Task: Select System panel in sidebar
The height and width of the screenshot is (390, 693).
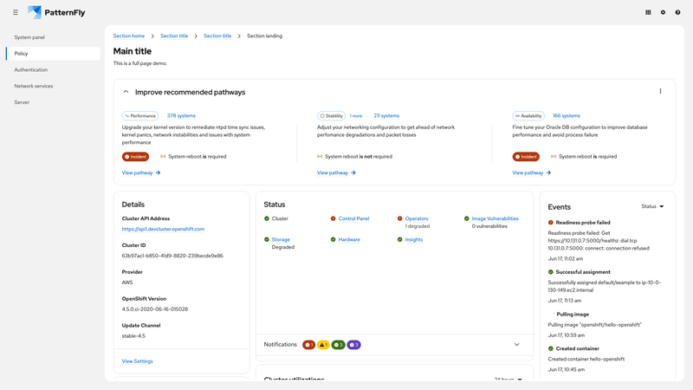Action: click(x=53, y=37)
